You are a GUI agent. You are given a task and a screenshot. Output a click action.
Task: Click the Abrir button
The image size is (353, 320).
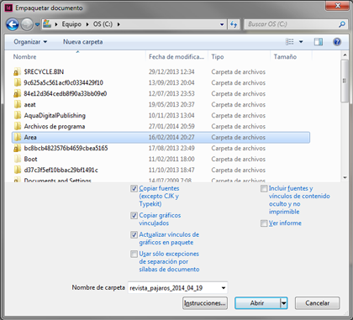tap(257, 303)
